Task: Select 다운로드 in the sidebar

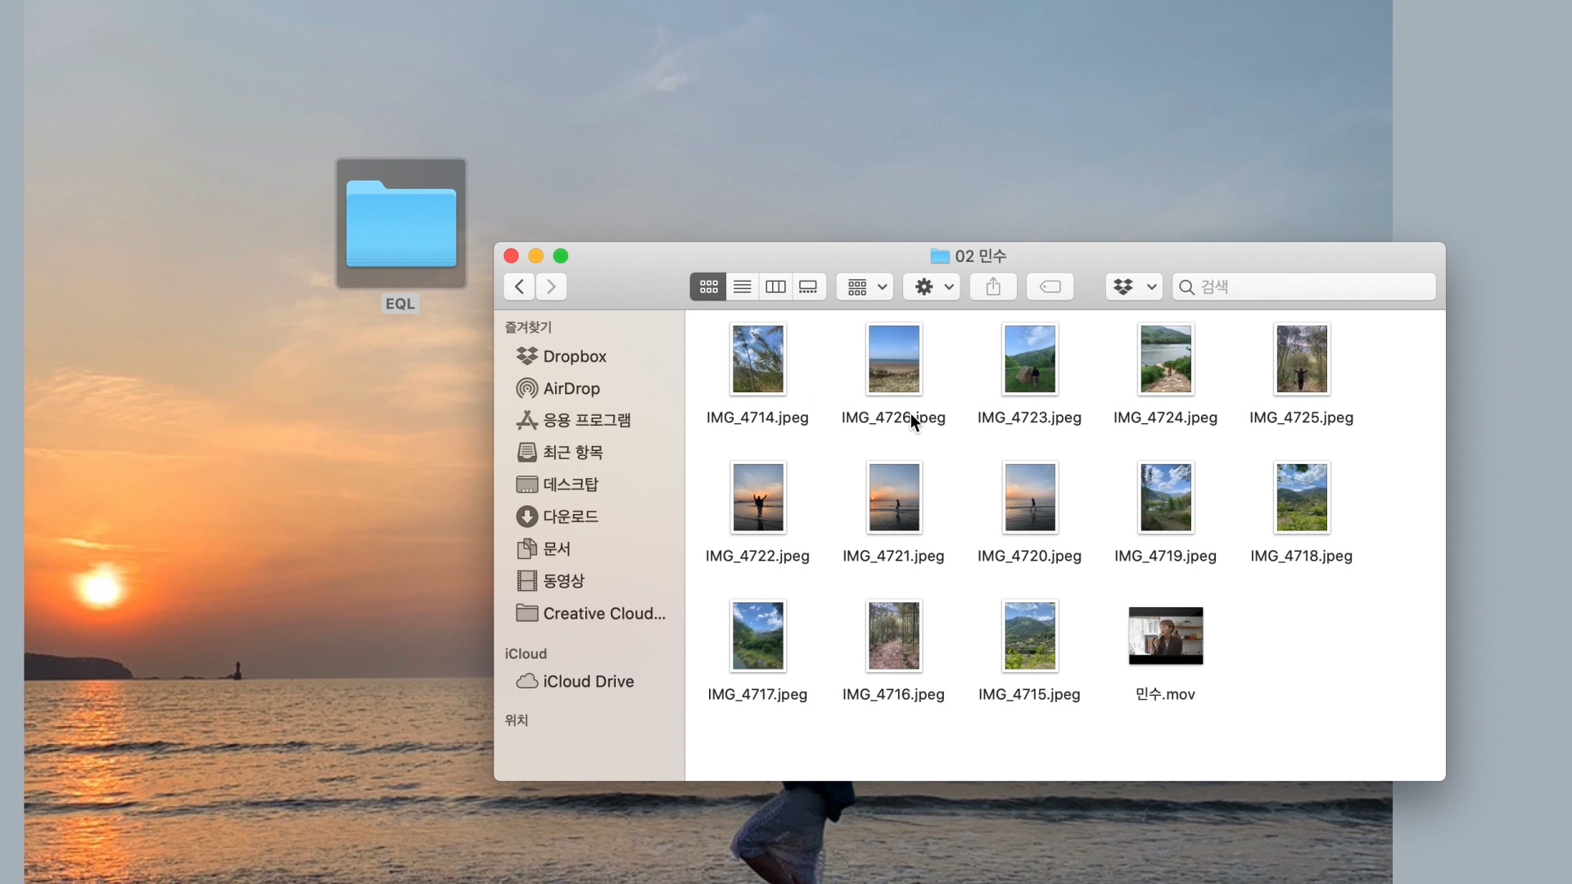Action: (570, 516)
